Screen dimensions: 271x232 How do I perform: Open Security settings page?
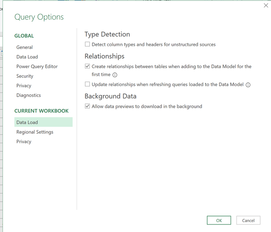click(x=25, y=76)
